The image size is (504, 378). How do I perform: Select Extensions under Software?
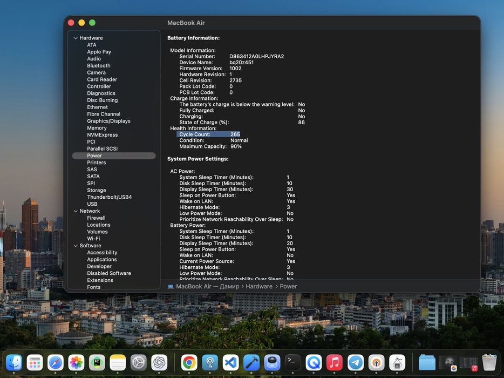click(100, 280)
